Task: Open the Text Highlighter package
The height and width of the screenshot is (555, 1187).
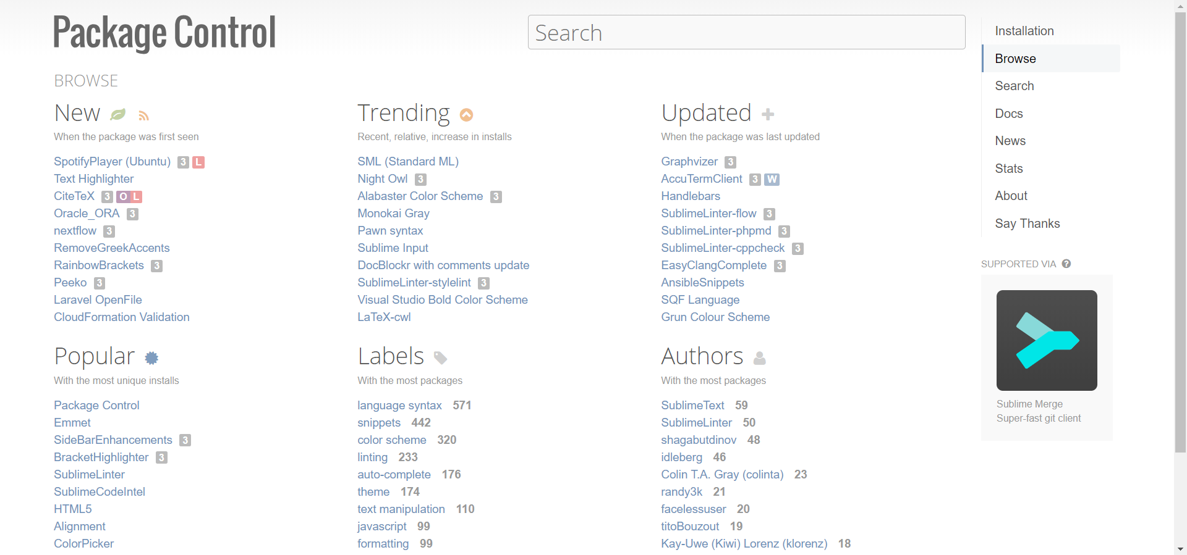Action: pos(93,179)
